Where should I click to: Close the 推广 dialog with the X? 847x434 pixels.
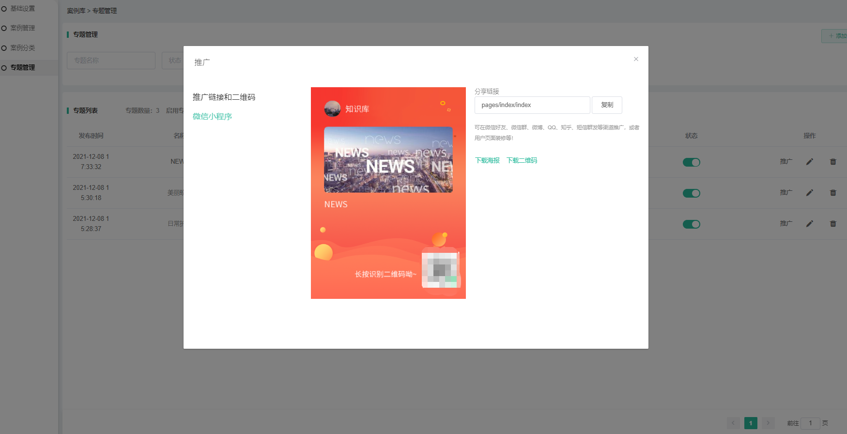point(636,59)
